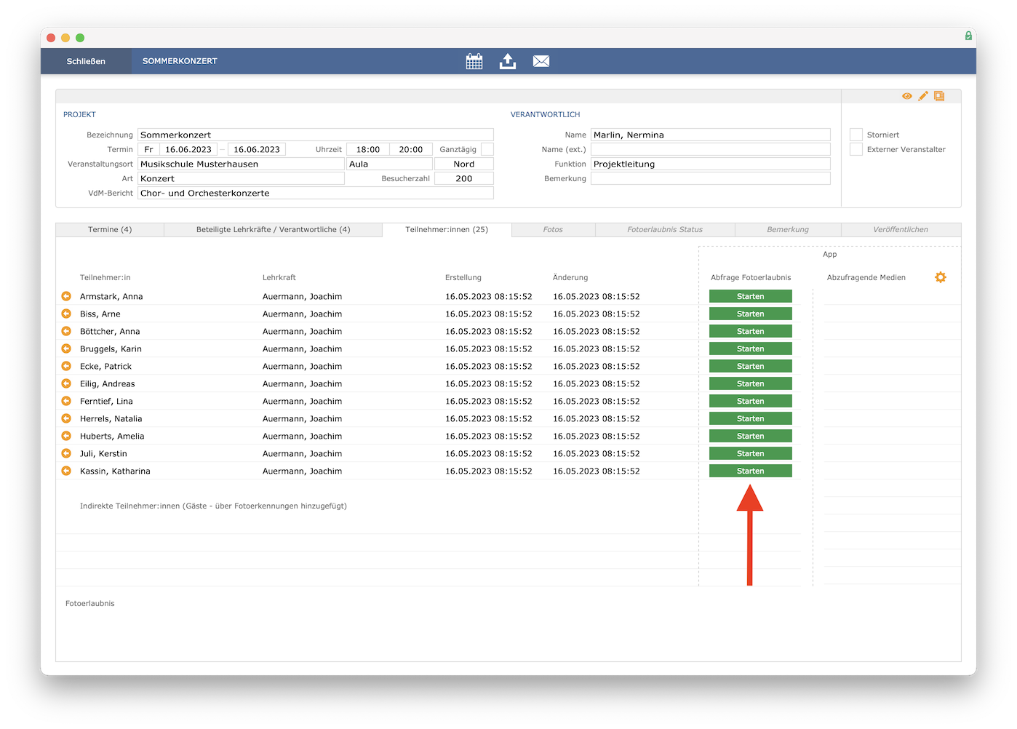Viewport: 1017px width, 729px height.
Task: Click Starten for Kassin, Katharina
Action: pos(751,471)
